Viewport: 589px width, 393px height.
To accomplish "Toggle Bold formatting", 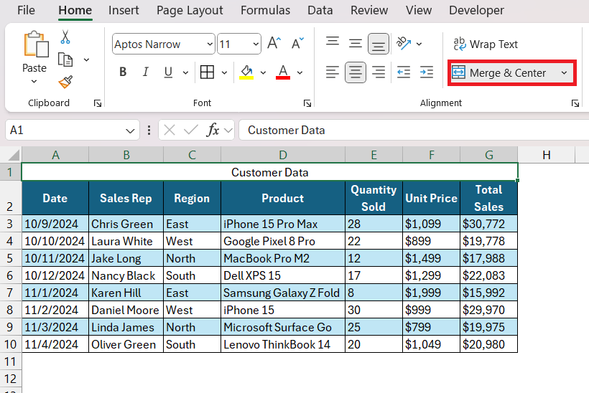I will (123, 72).
